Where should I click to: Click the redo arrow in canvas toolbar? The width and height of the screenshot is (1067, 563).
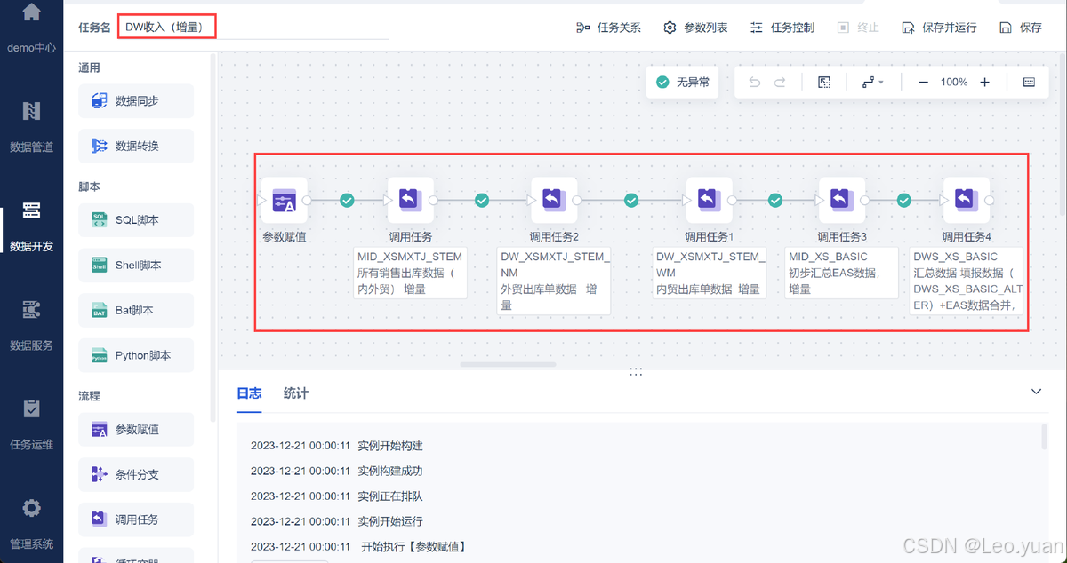tap(780, 82)
